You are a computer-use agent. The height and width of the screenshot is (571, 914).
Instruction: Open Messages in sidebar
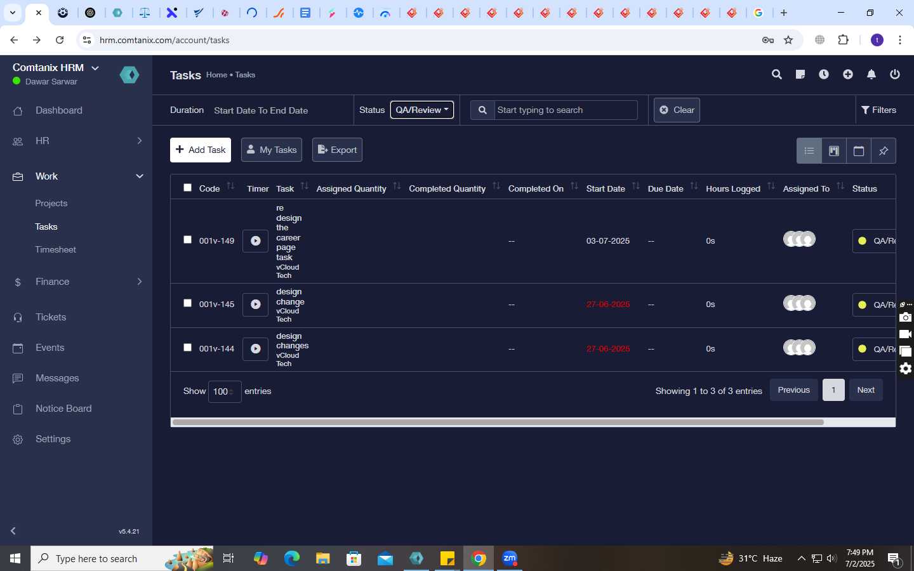pos(57,378)
